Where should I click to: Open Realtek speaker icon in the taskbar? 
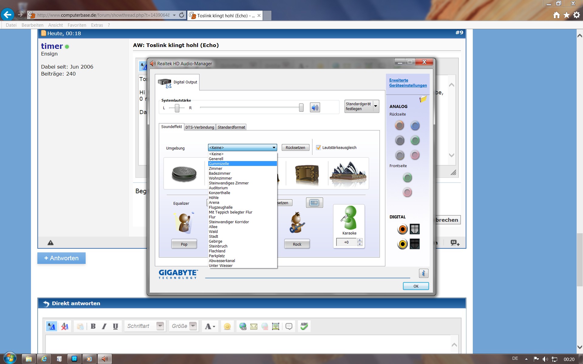coord(104,359)
